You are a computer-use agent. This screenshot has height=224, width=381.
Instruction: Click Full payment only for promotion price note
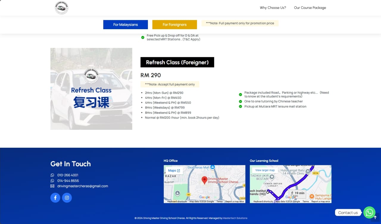tap(240, 23)
